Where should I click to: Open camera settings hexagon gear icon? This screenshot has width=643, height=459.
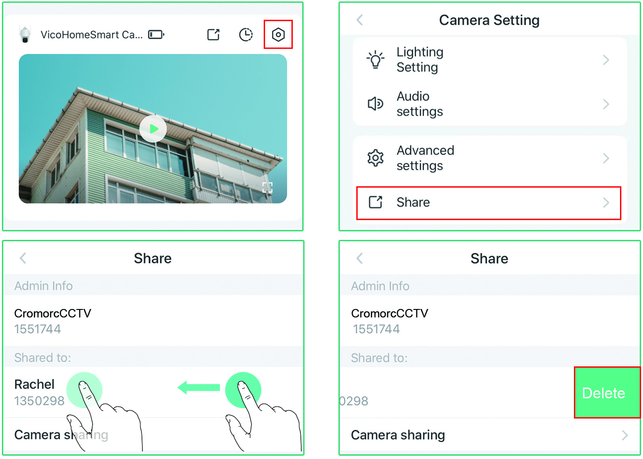point(278,34)
